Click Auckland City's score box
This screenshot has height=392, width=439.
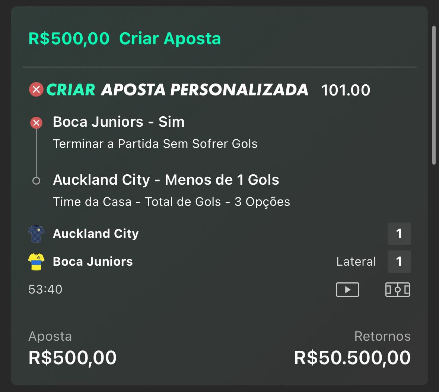(399, 234)
